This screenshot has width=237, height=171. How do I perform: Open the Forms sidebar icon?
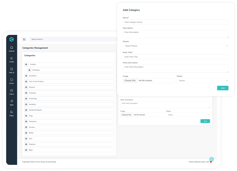[12, 81]
